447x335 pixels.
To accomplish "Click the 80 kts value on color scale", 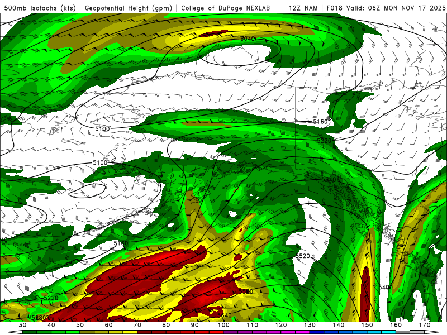I will point(166,325).
